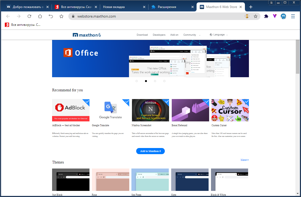Open 'AdBlock — best ad blocker' title link
The image size is (301, 197).
pos(66,125)
